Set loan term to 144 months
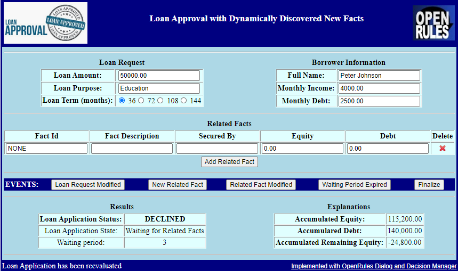This screenshot has height=271, width=458. click(x=183, y=101)
